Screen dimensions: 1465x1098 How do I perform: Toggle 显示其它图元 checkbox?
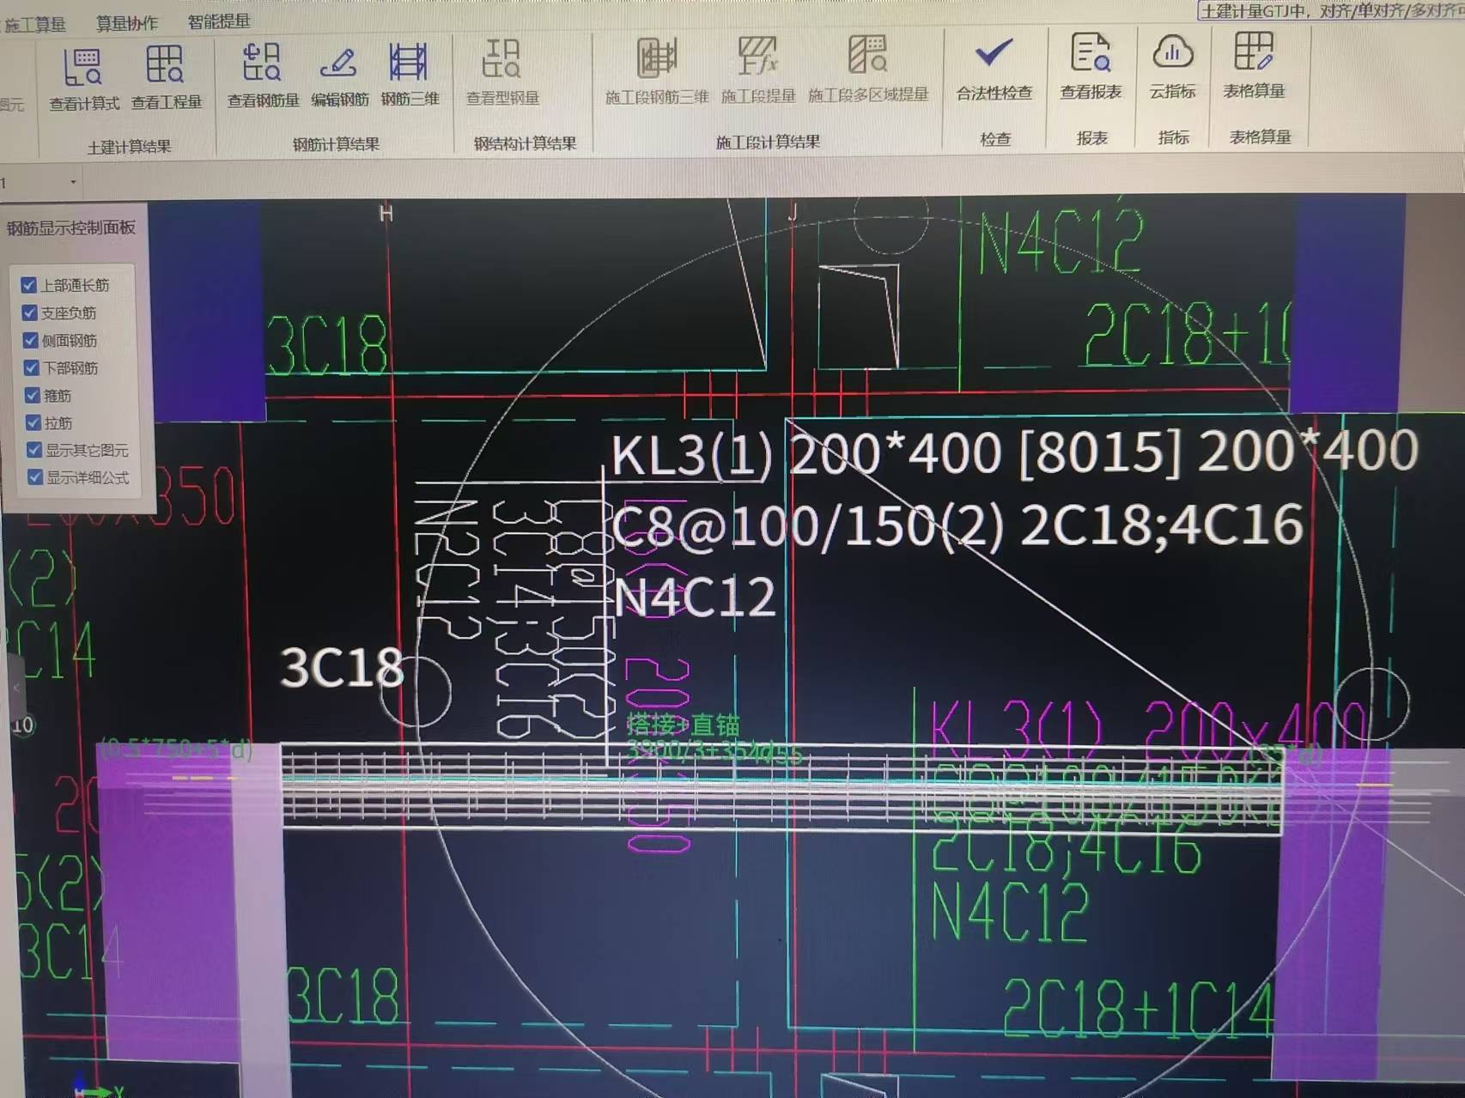(33, 450)
